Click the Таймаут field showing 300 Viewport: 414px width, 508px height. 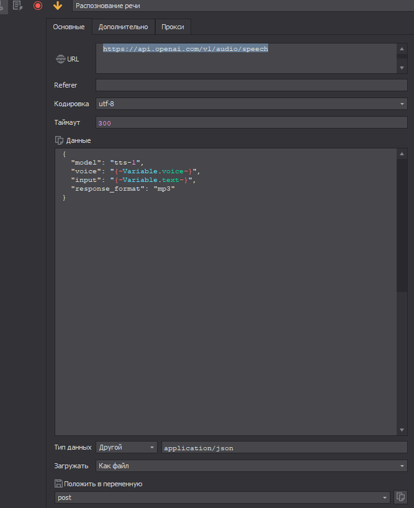coord(251,123)
